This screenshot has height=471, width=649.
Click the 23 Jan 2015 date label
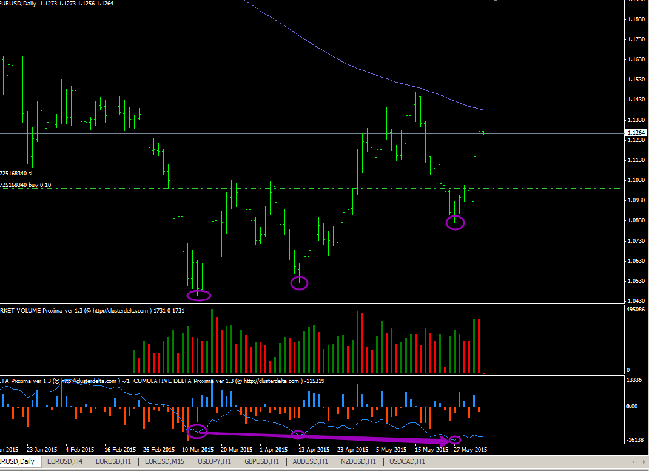coord(42,450)
